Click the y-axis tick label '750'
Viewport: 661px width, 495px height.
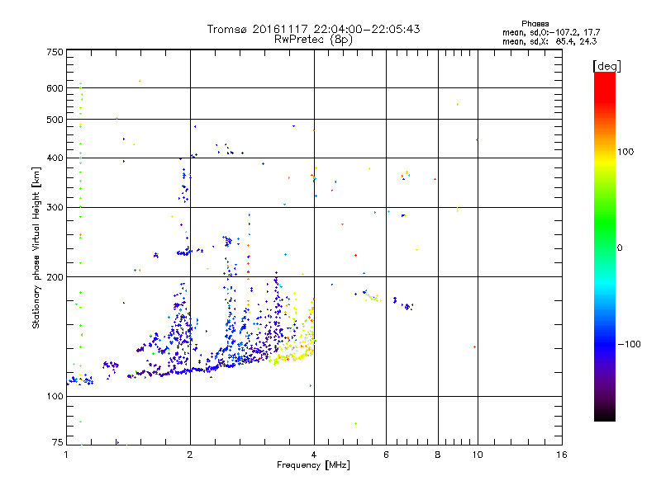[55, 52]
